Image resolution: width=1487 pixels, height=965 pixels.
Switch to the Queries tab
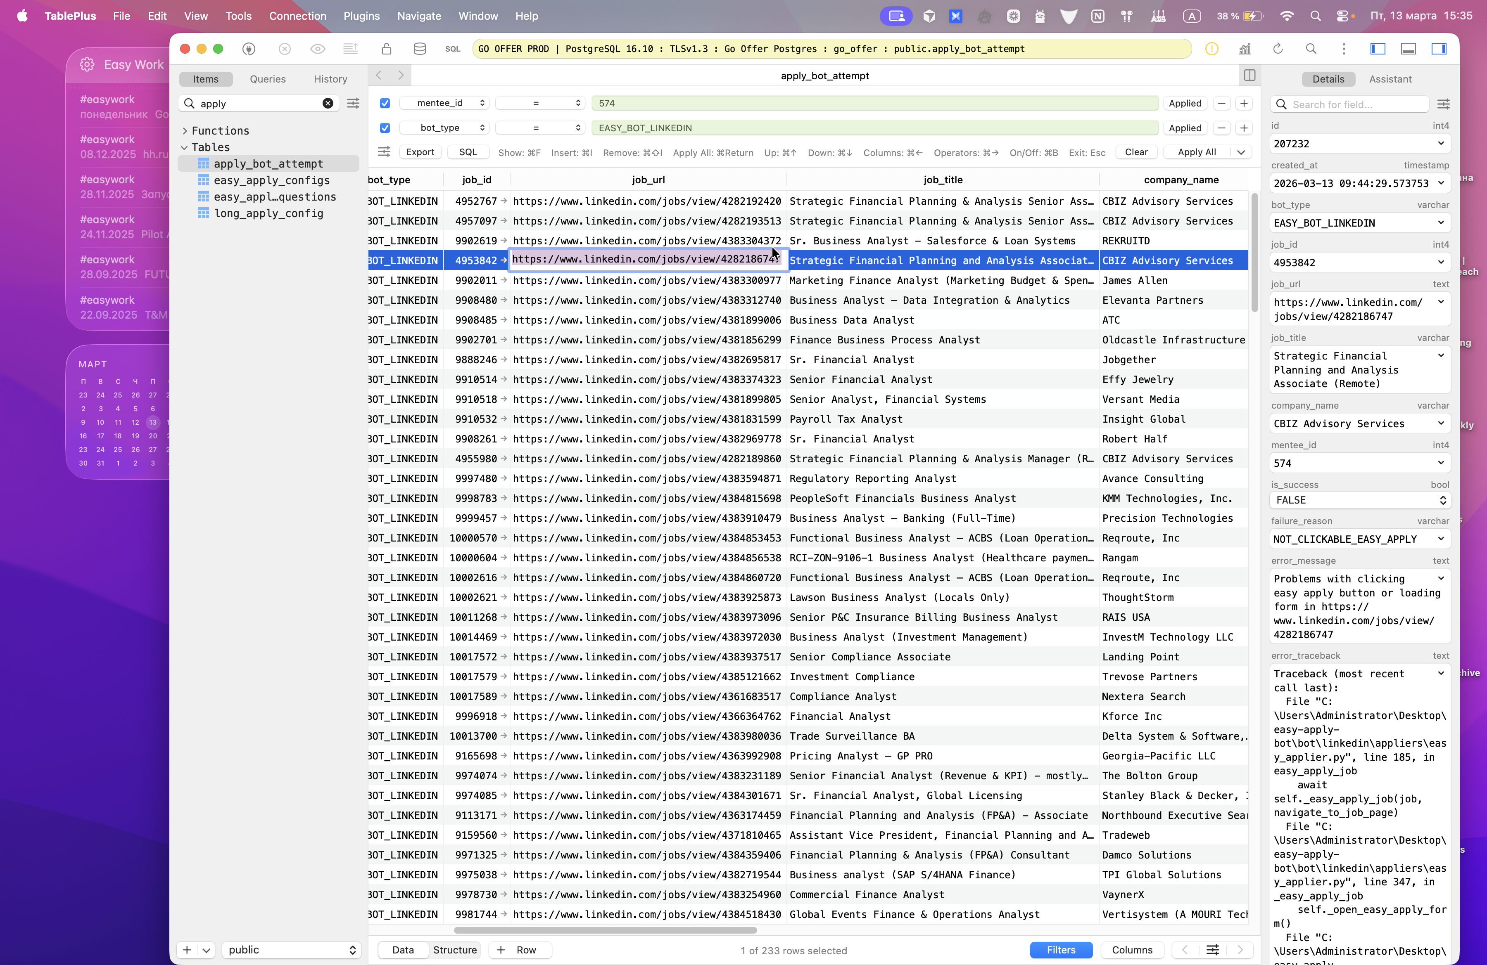coord(267,79)
